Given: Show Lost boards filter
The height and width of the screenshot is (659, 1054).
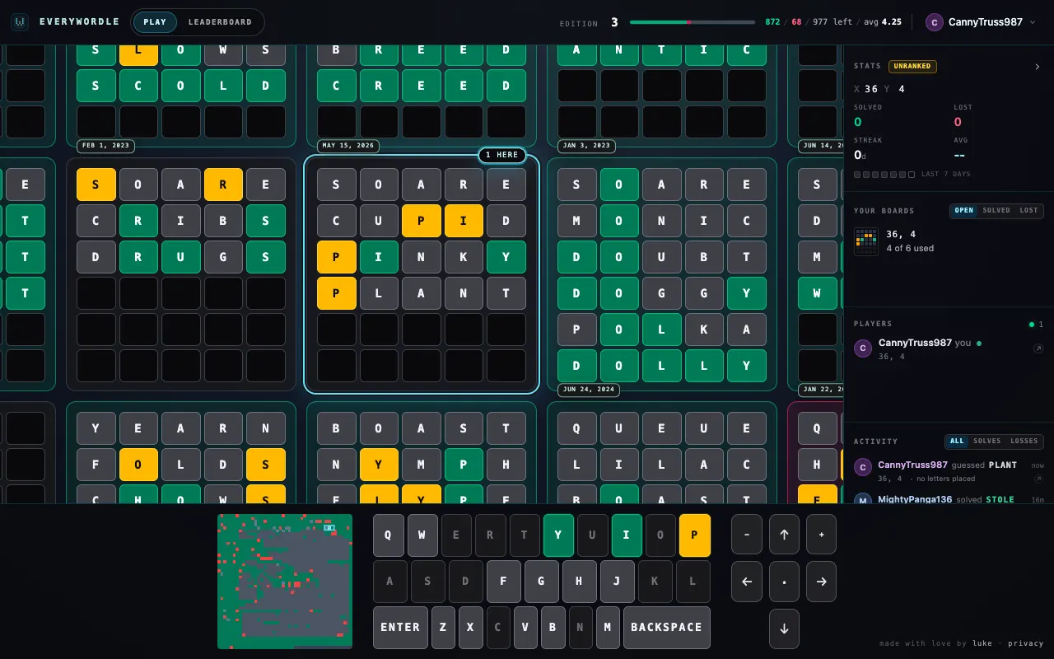Looking at the screenshot, I should point(1028,210).
